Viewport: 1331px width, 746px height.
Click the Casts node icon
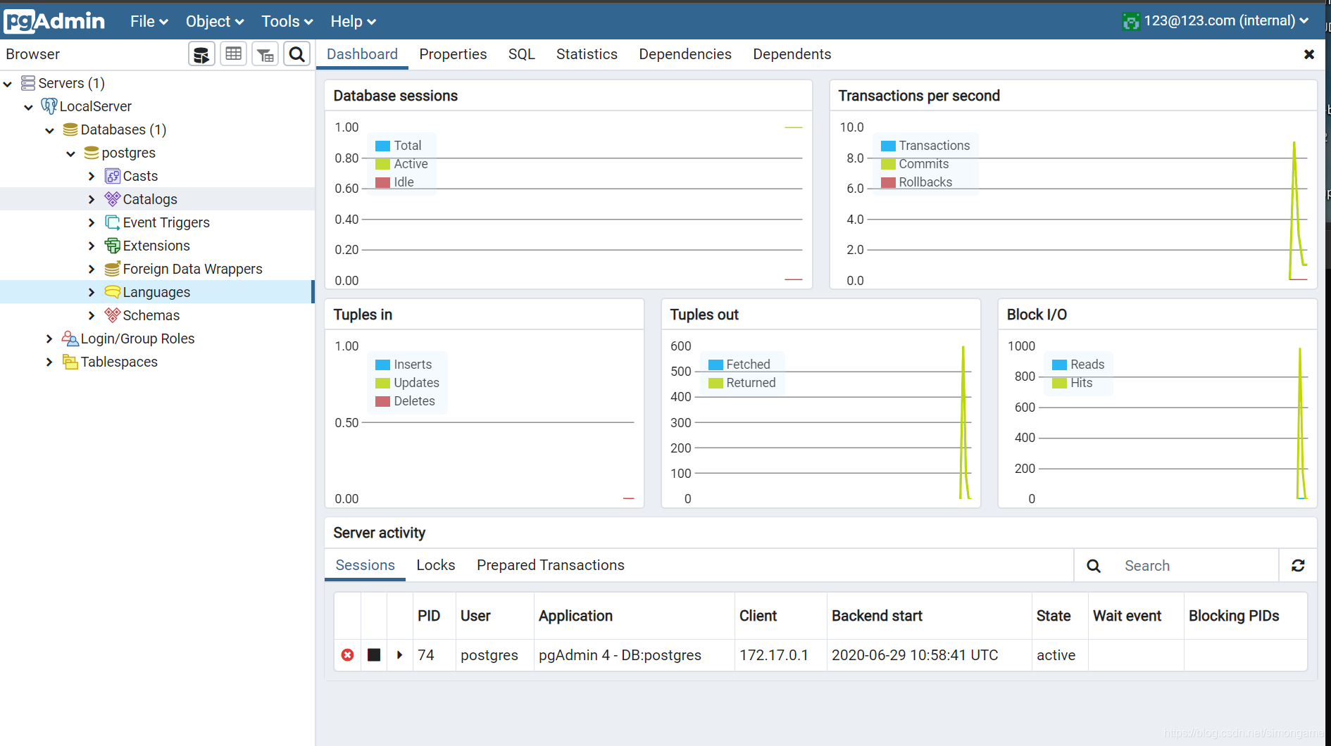pos(113,176)
